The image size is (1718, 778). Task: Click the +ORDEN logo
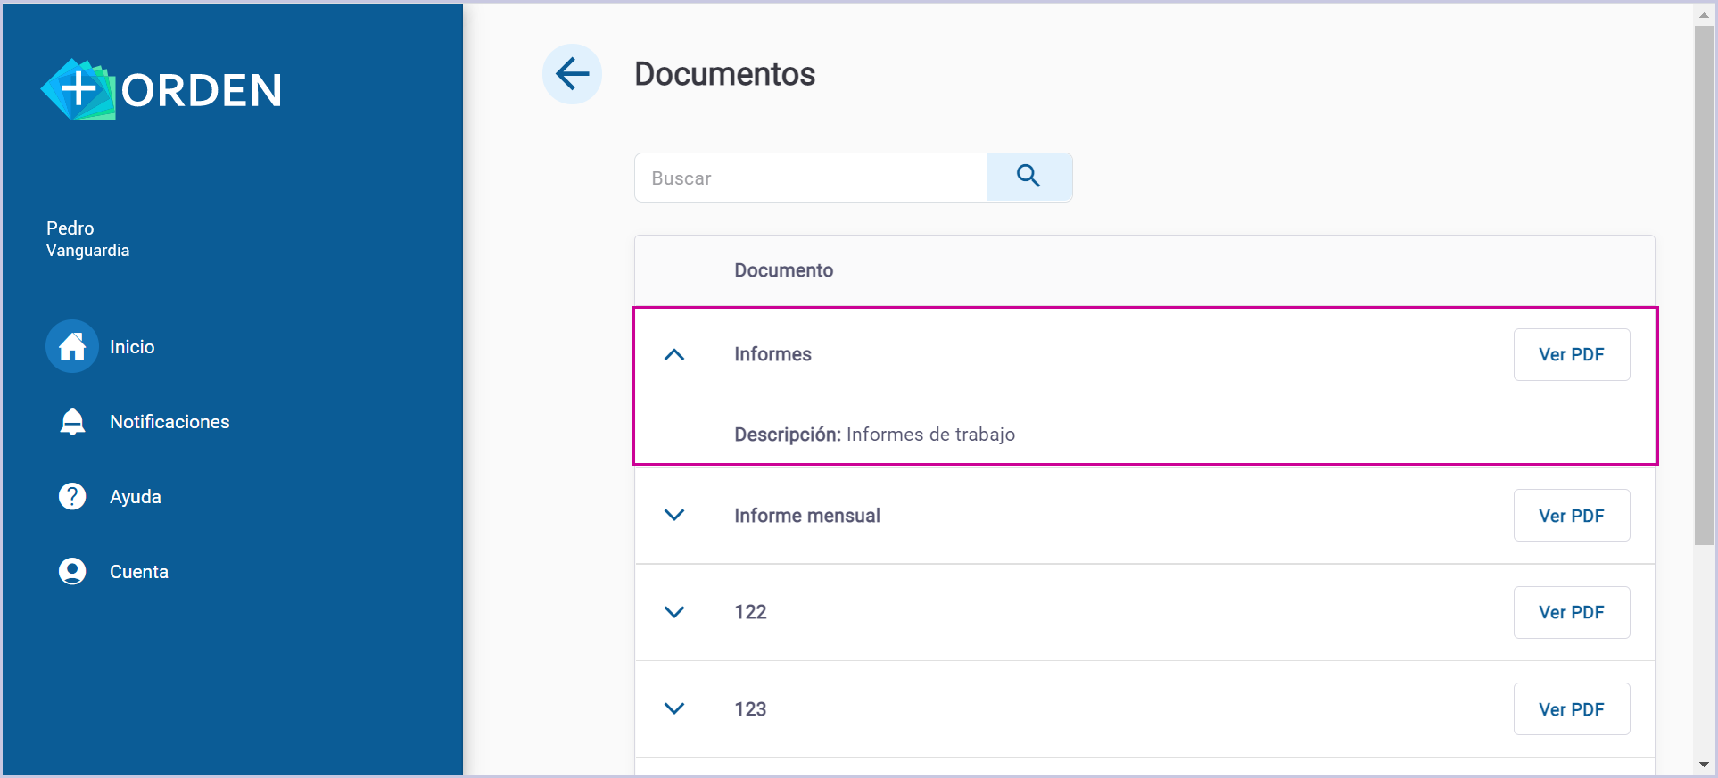[161, 90]
